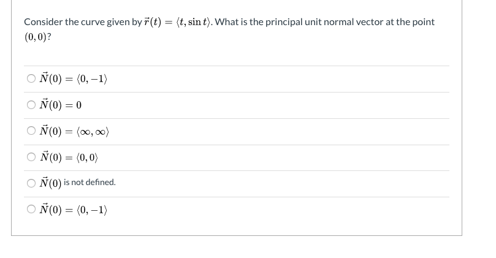
Task: Click the topmost ⟨0, −1⟩ answer label
Action: [x=74, y=78]
